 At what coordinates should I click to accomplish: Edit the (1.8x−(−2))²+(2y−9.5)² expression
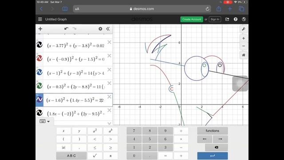[x=76, y=114]
